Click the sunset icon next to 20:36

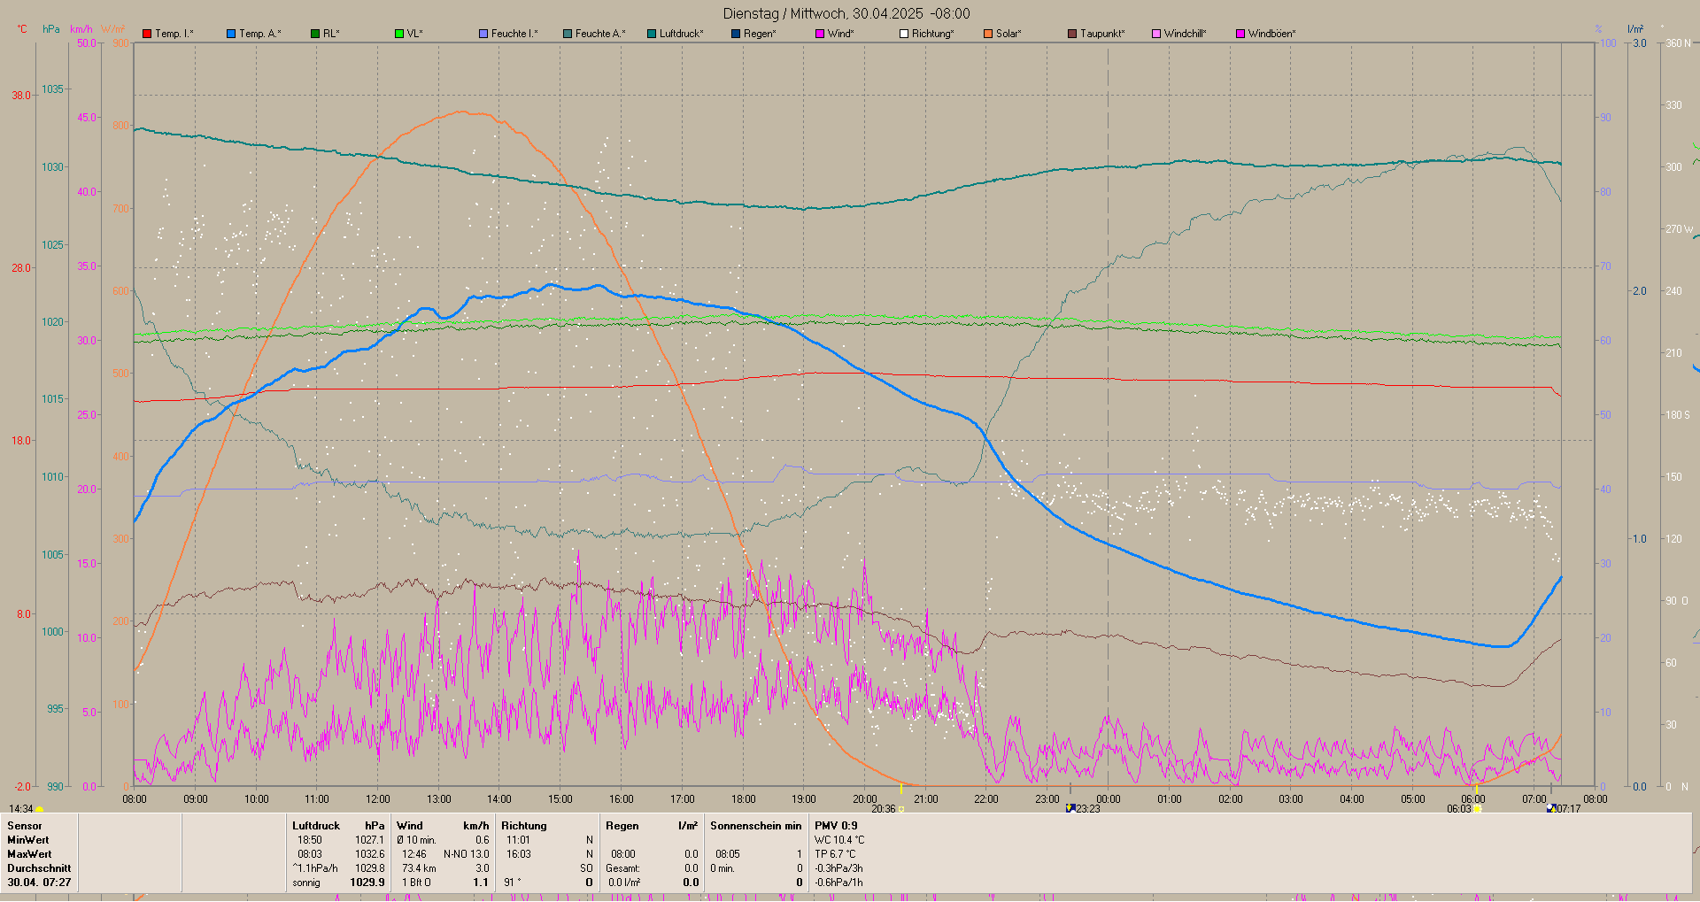point(901,809)
